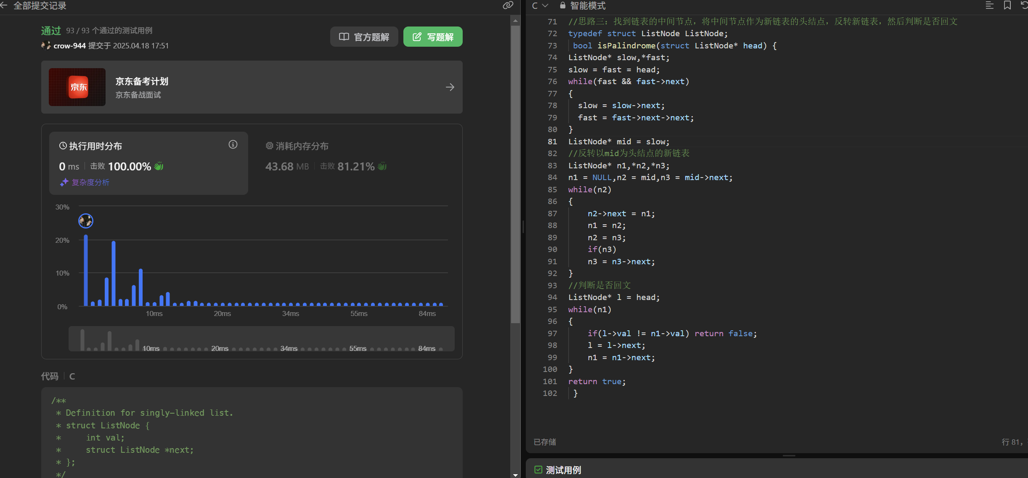Image resolution: width=1028 pixels, height=478 pixels.
Task: Click the format code lines icon
Action: pyautogui.click(x=989, y=5)
